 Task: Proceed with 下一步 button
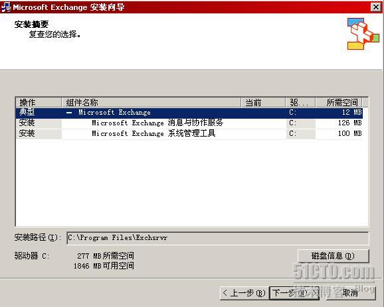click(294, 293)
